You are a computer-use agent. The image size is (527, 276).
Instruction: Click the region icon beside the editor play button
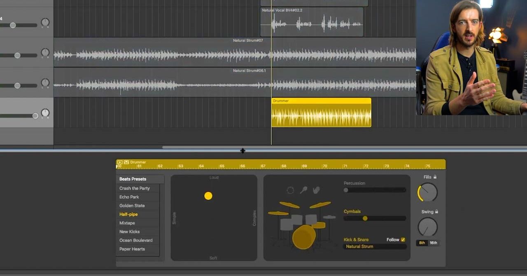[x=126, y=162]
